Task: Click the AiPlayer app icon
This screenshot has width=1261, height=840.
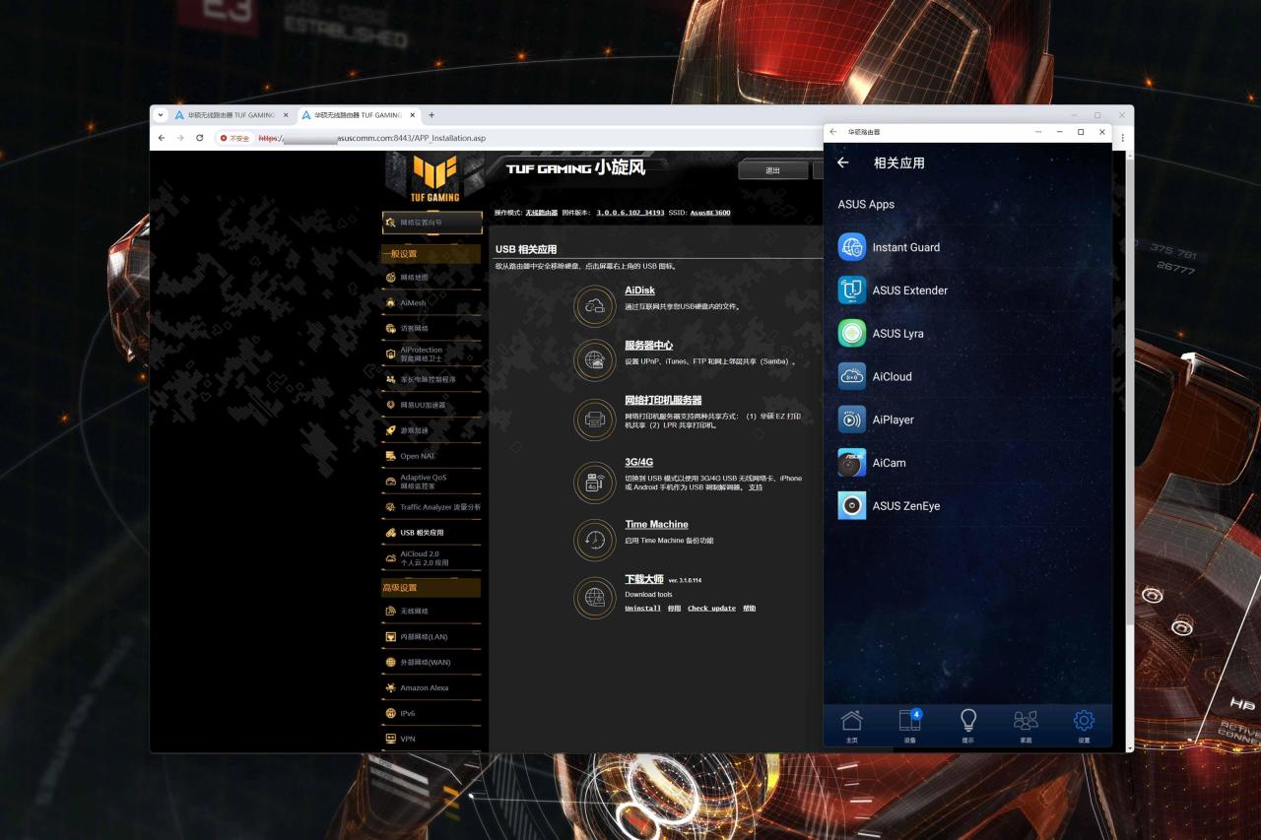Action: [852, 420]
